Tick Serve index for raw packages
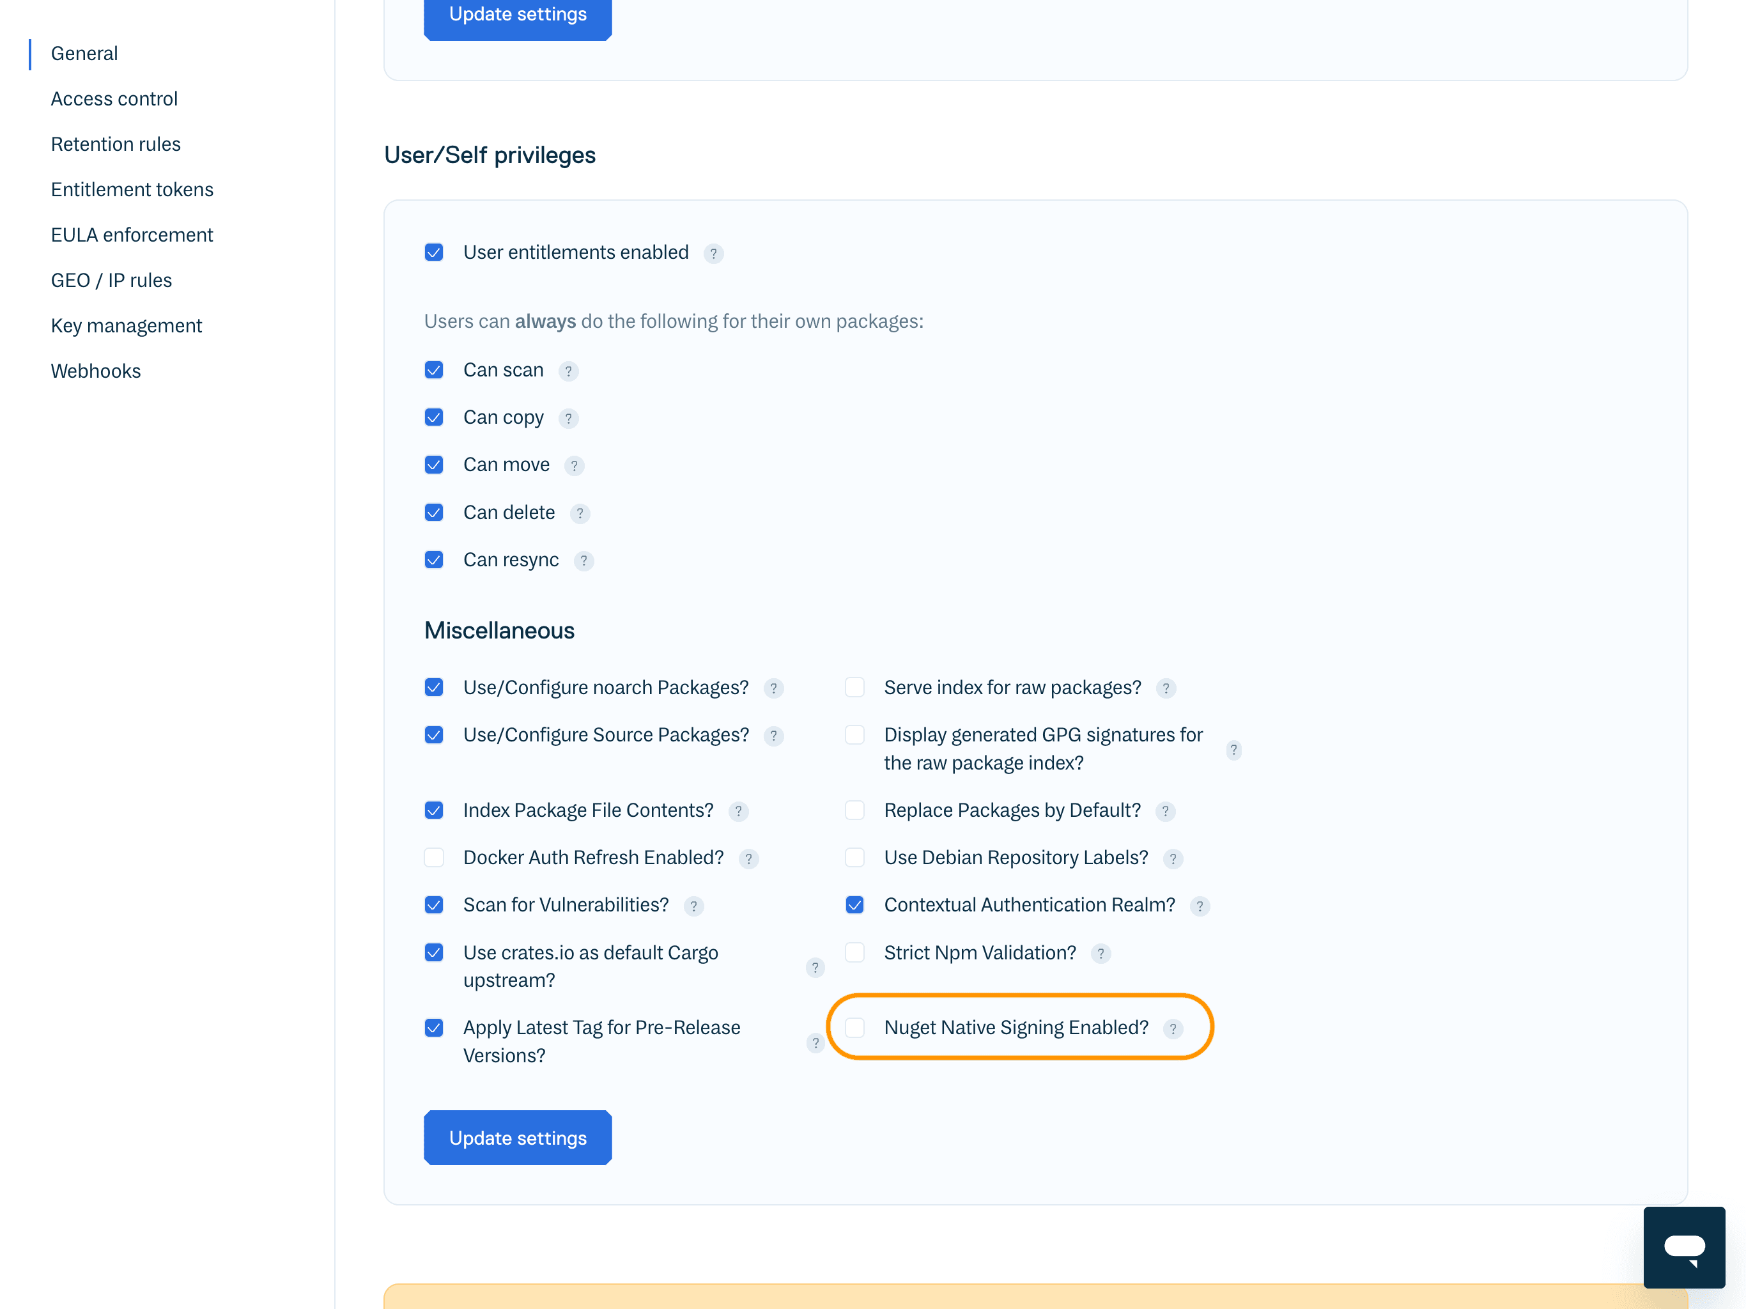This screenshot has width=1746, height=1309. click(855, 688)
